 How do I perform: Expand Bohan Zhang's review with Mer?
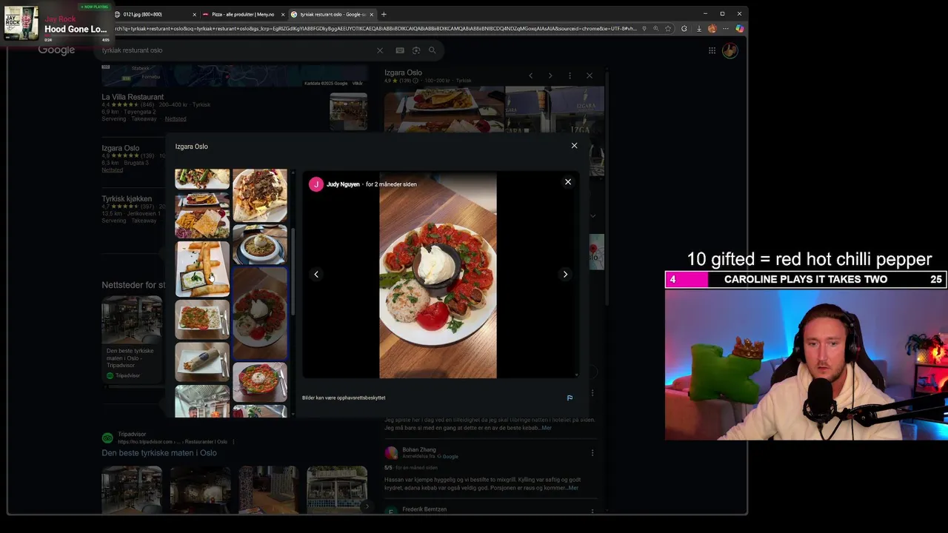point(573,488)
